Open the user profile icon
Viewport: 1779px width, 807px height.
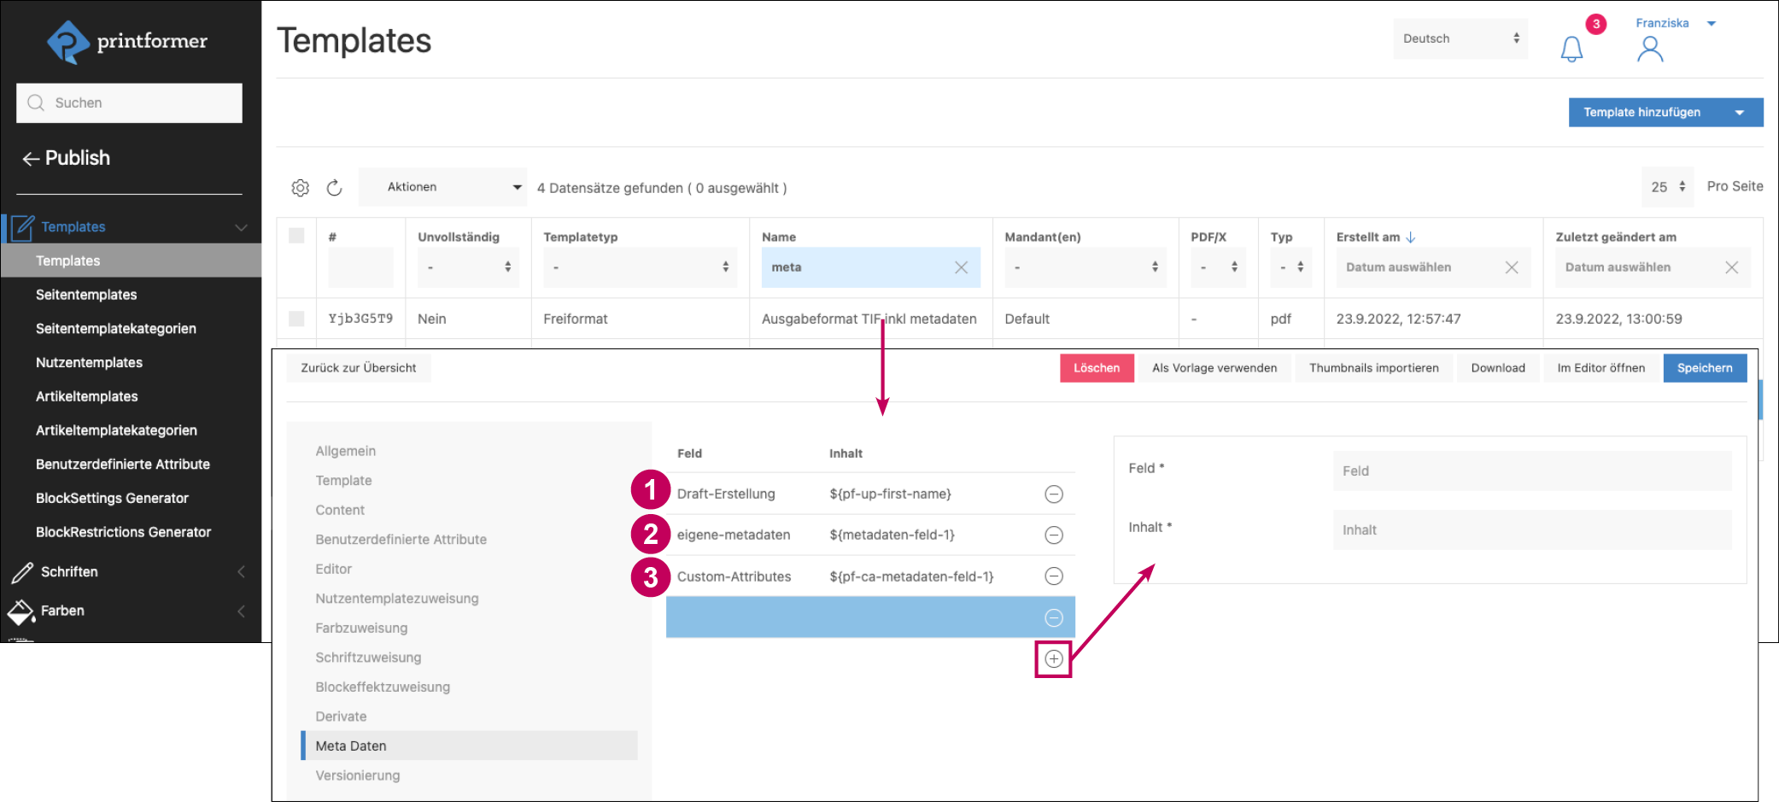(x=1649, y=50)
